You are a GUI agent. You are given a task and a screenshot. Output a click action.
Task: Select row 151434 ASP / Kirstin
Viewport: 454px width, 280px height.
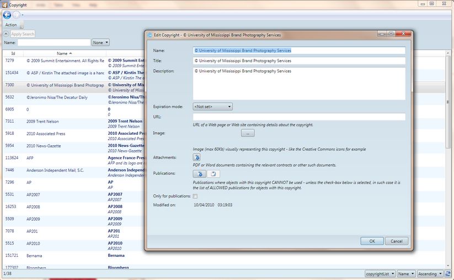tap(74, 75)
